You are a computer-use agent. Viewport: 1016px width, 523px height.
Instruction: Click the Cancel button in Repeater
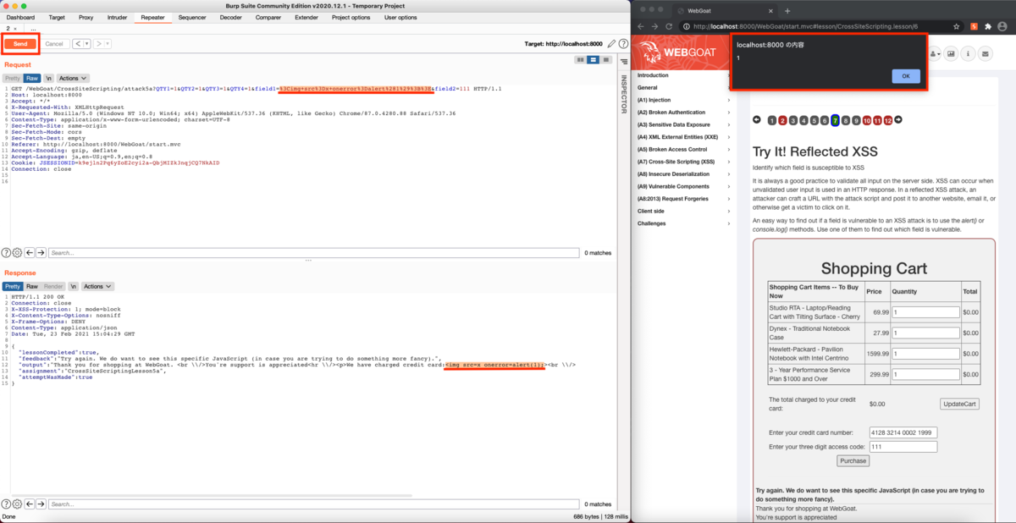coord(53,43)
